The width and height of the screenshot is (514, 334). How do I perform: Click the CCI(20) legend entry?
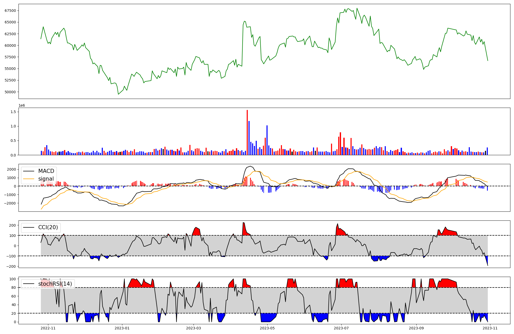(48, 227)
